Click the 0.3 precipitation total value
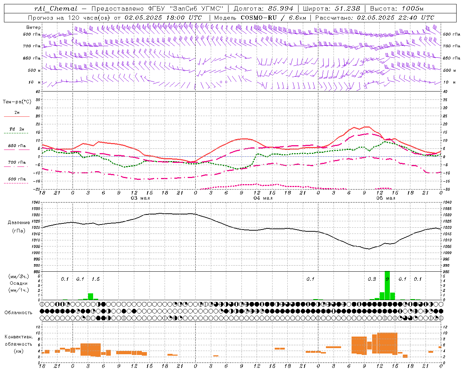Image resolution: width=462 pixels, height=369 pixels. pos(372,279)
